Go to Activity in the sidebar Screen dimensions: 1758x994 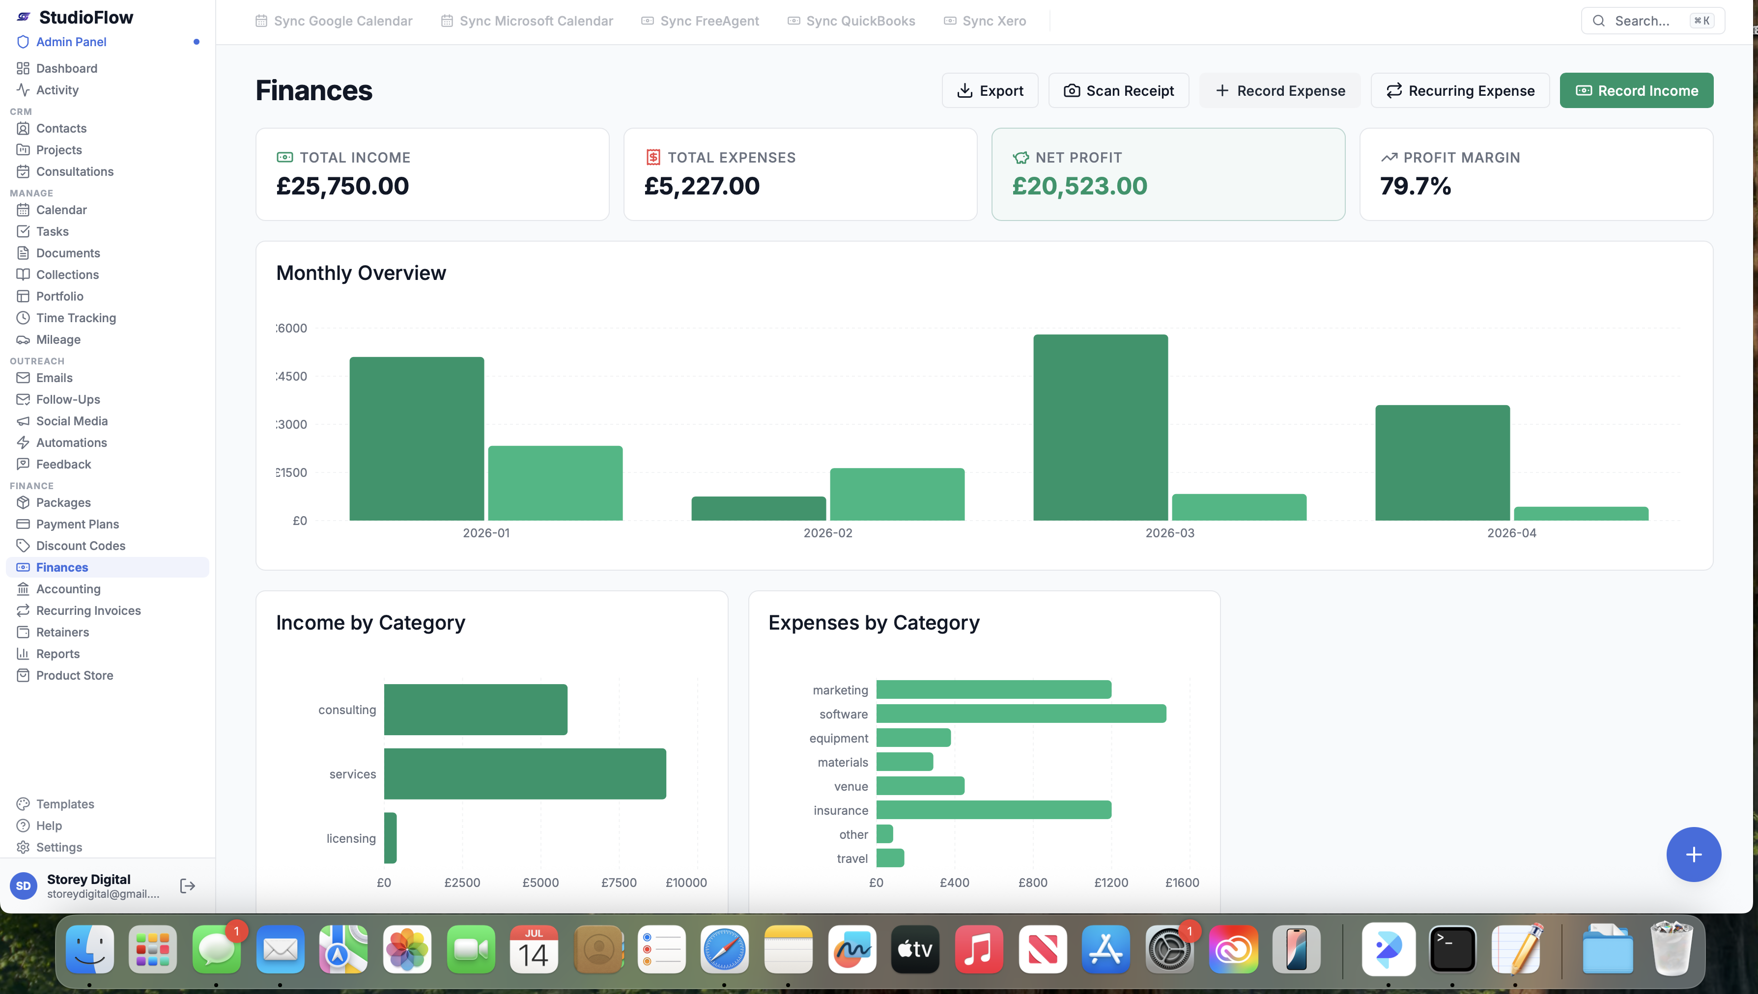57,90
